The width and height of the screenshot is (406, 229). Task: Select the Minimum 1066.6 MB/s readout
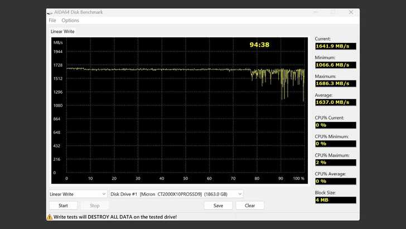(x=335, y=65)
